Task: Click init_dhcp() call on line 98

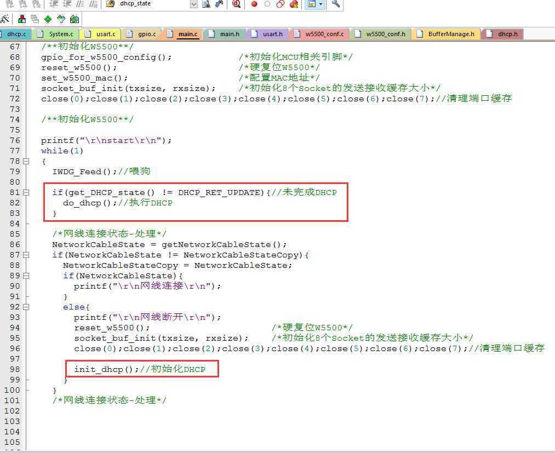Action: click(x=106, y=370)
